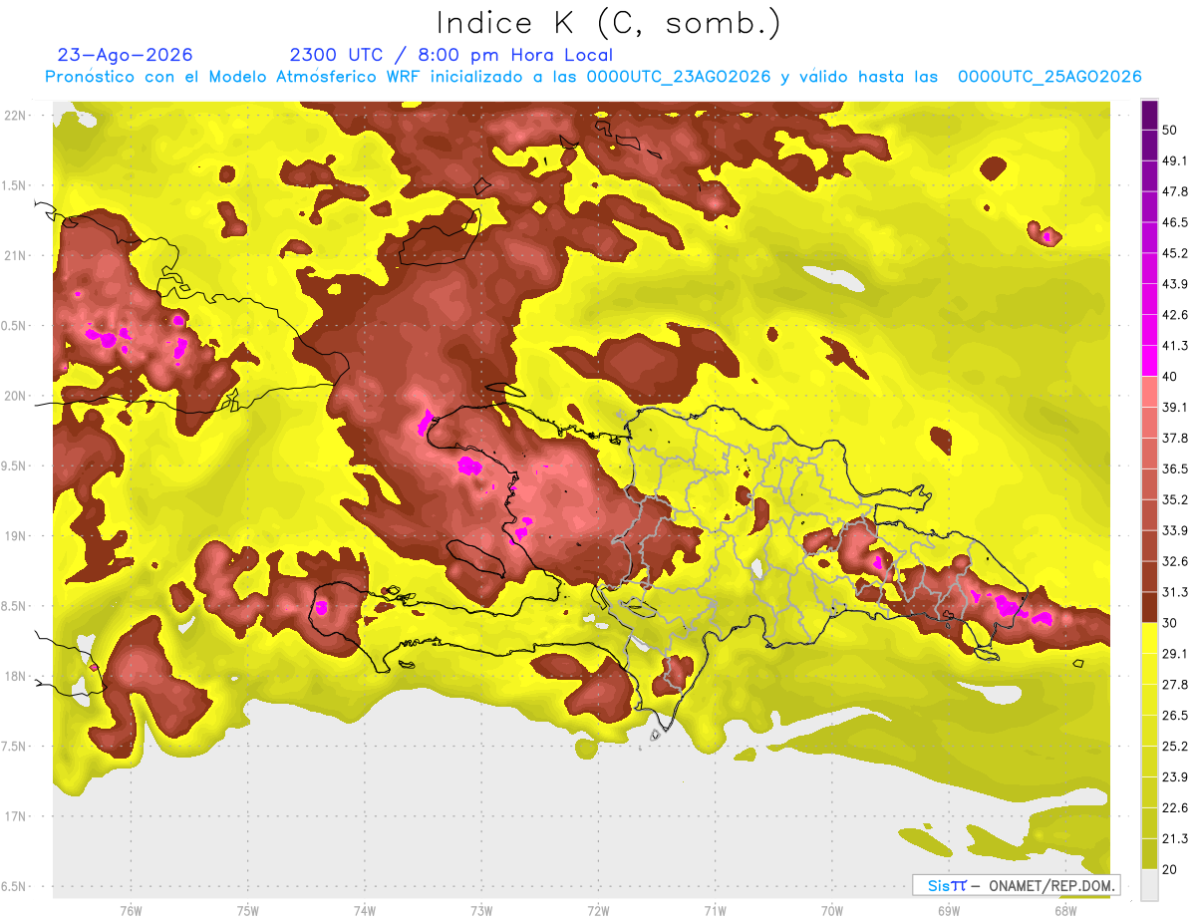Click the colorbar value "27.8"
The image size is (1196, 924).
[x=1176, y=685]
